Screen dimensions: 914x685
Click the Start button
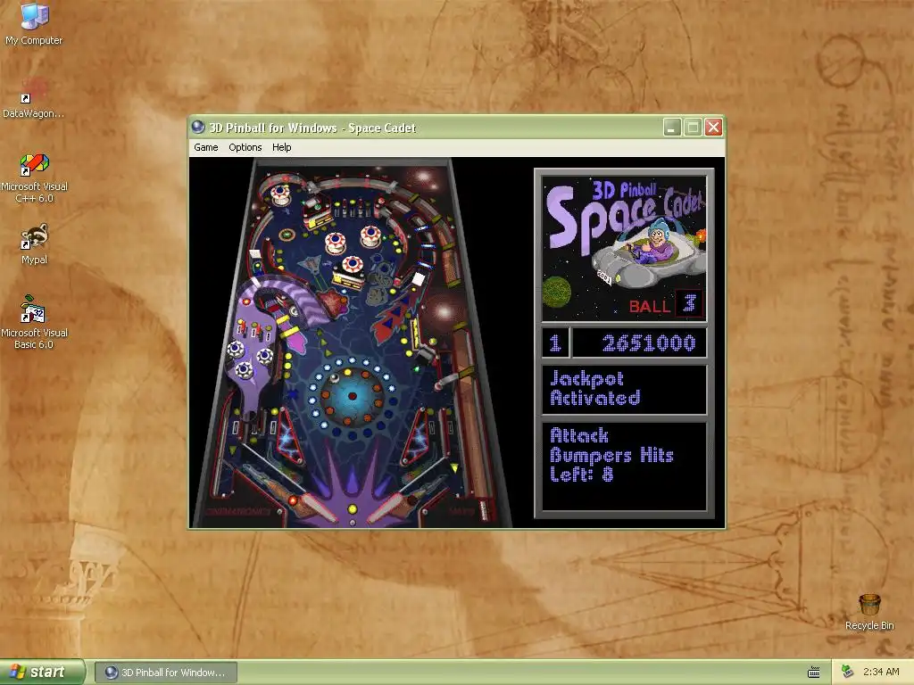coord(43,672)
